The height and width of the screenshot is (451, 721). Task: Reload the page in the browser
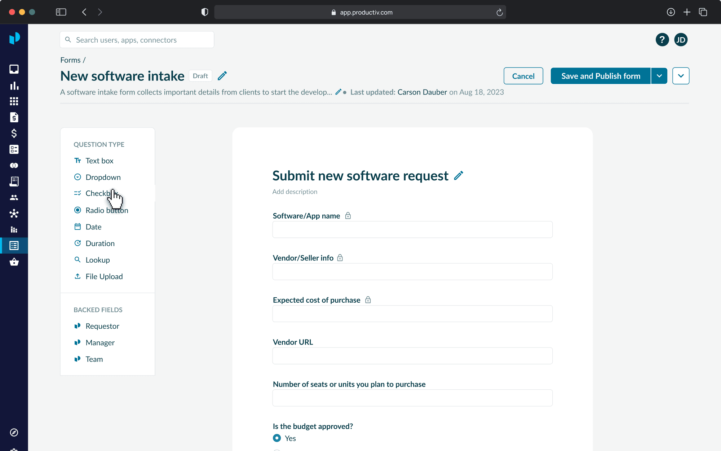pos(500,12)
